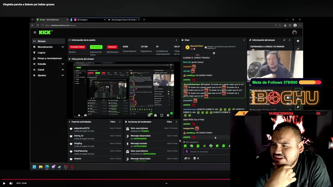Pop out preview with picture-in-picture icon
The image size is (333, 187).
coord(149,115)
